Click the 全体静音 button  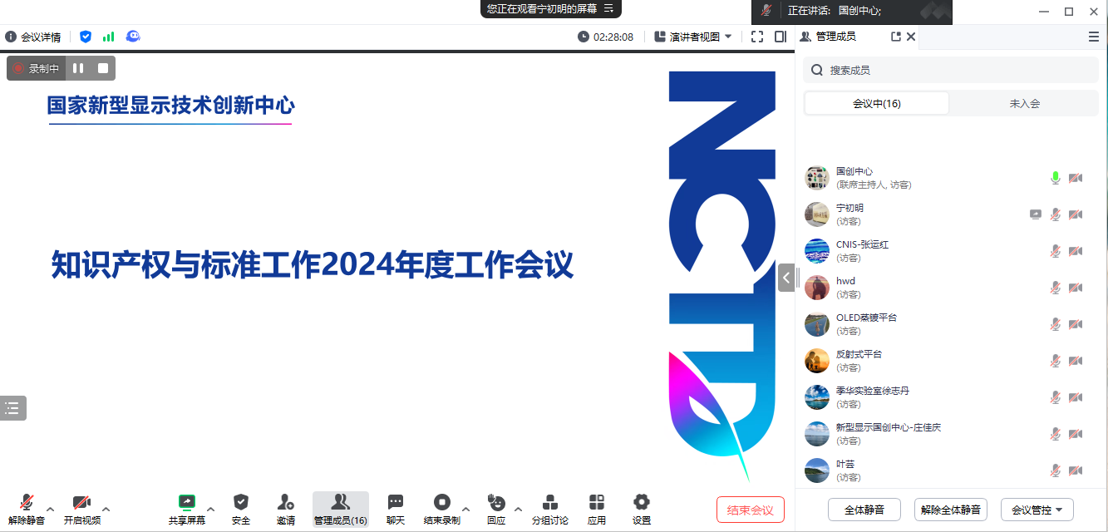pyautogui.click(x=864, y=510)
